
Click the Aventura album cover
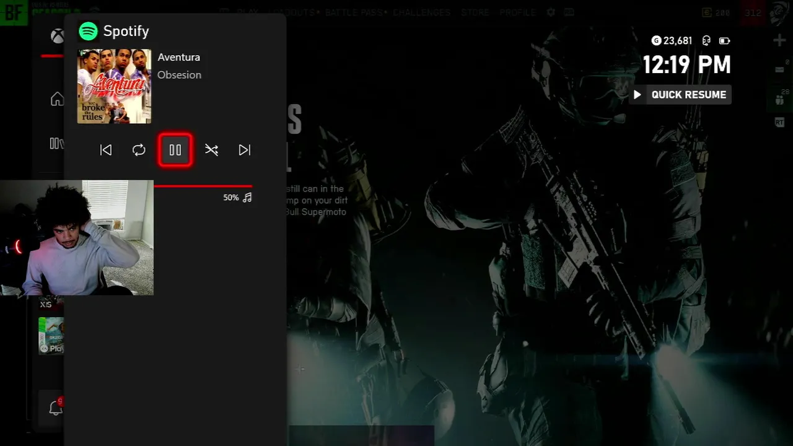[x=114, y=86]
